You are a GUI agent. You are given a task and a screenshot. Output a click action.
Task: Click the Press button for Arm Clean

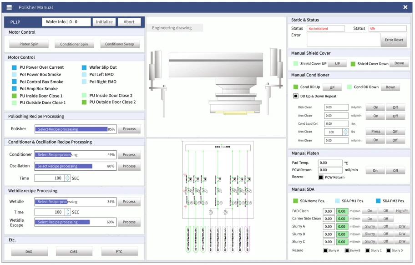[x=375, y=131]
